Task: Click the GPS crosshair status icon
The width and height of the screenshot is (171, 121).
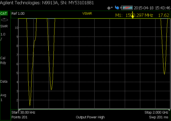Action: click(109, 8)
